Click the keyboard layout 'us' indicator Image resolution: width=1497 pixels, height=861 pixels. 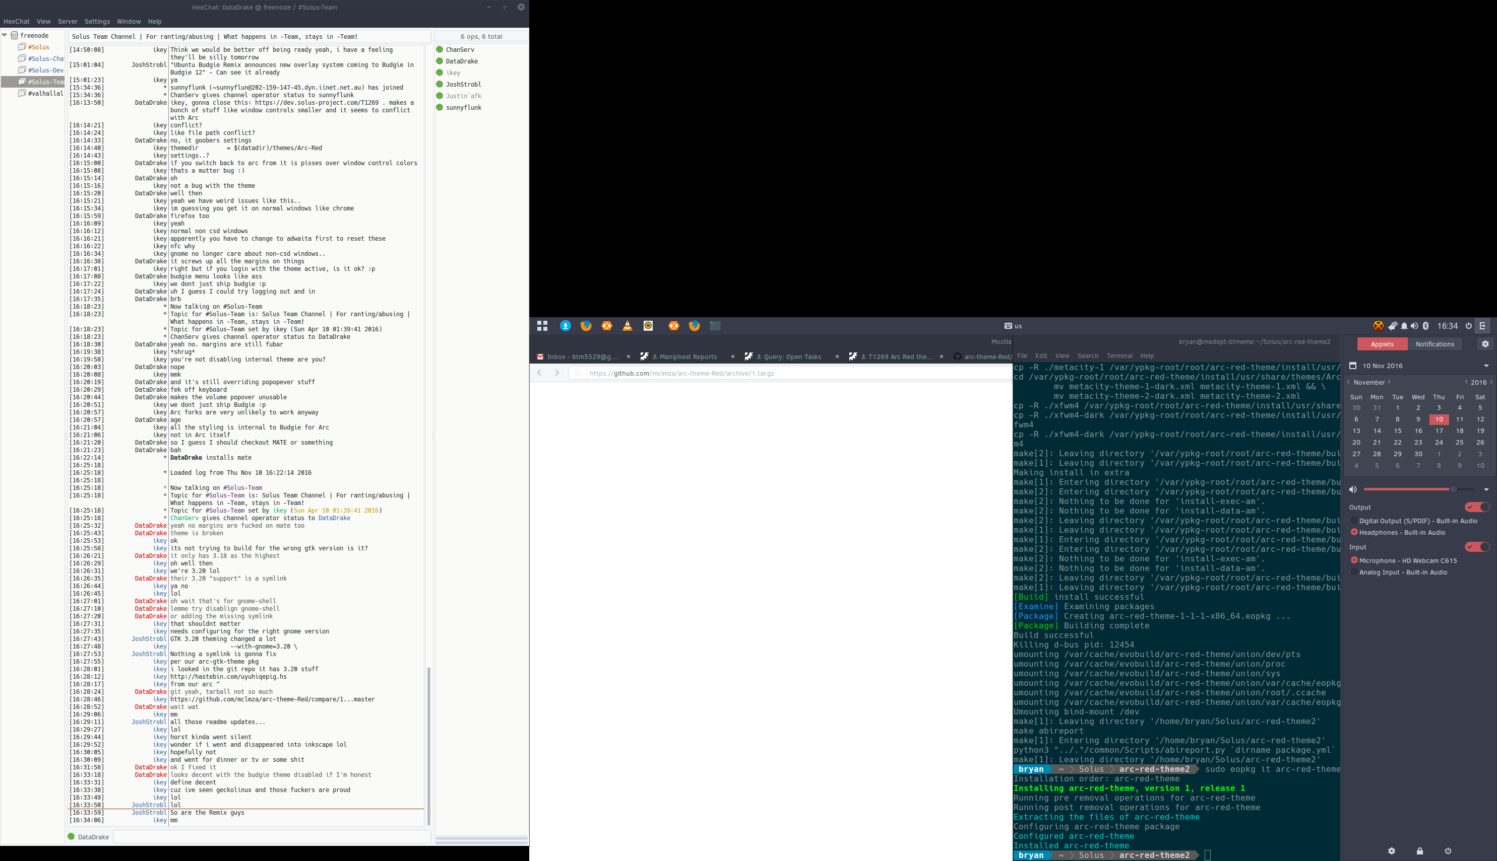pyautogui.click(x=1013, y=326)
